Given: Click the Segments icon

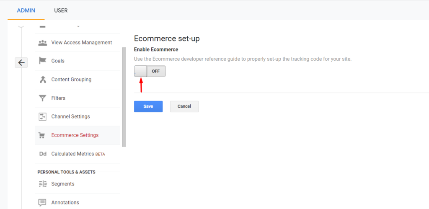Looking at the screenshot, I should click(x=43, y=184).
